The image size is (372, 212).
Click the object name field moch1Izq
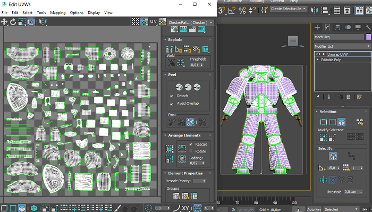[x=339, y=37]
